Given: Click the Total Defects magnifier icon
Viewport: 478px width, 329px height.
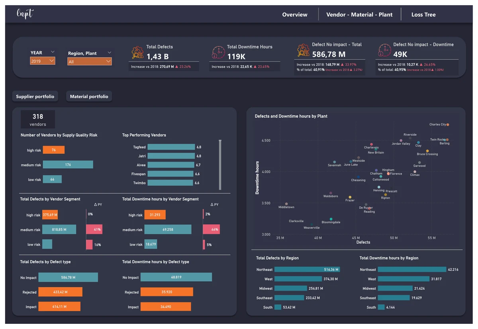Looking at the screenshot, I should (x=137, y=52).
